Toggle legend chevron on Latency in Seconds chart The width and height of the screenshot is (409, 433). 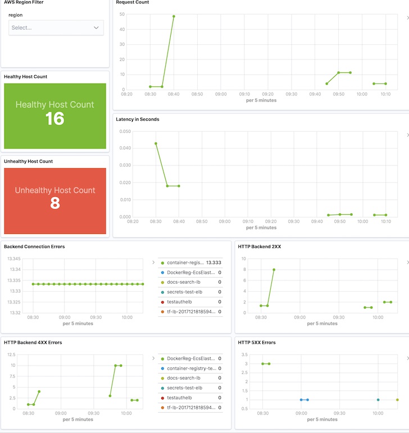tap(407, 135)
